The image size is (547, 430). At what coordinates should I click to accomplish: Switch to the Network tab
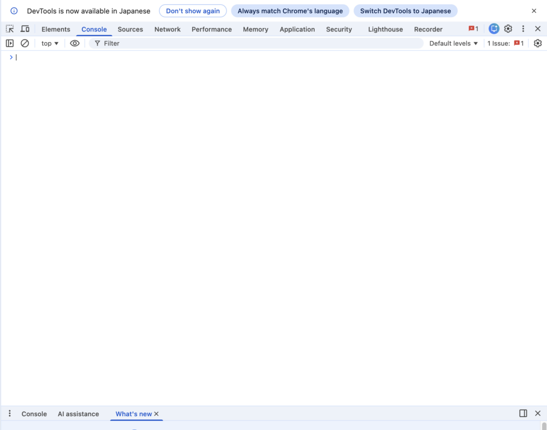[167, 29]
